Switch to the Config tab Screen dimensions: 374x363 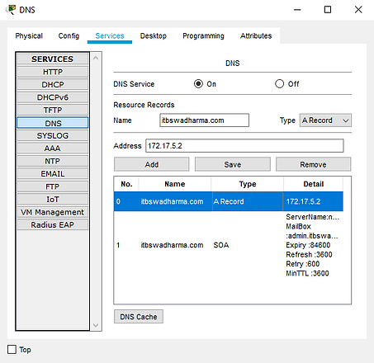[69, 35]
